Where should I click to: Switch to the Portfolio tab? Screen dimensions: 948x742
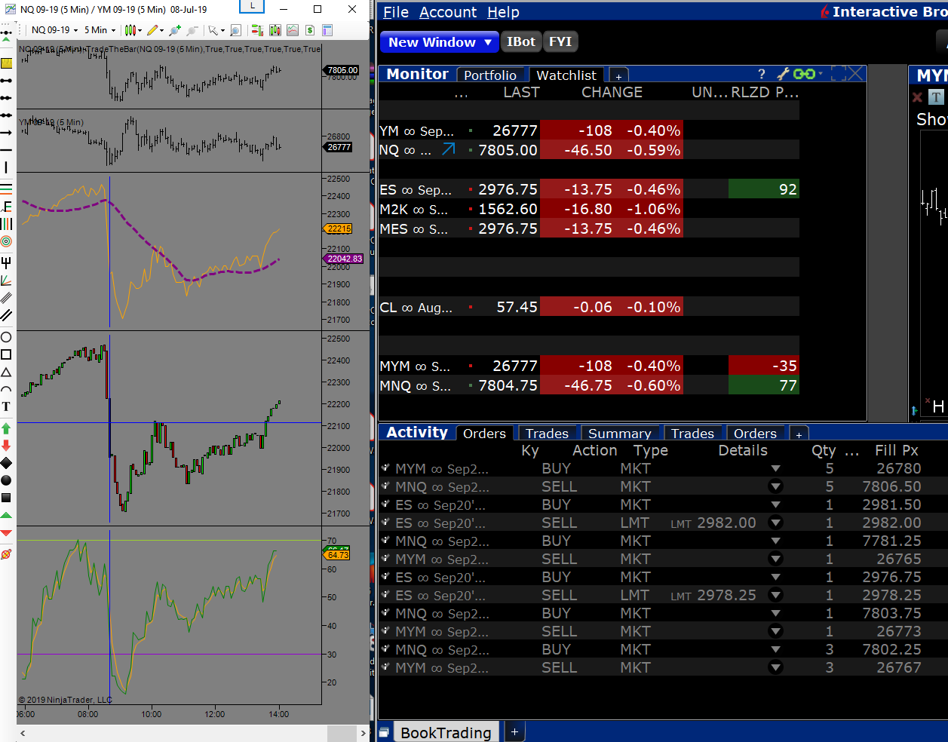490,75
